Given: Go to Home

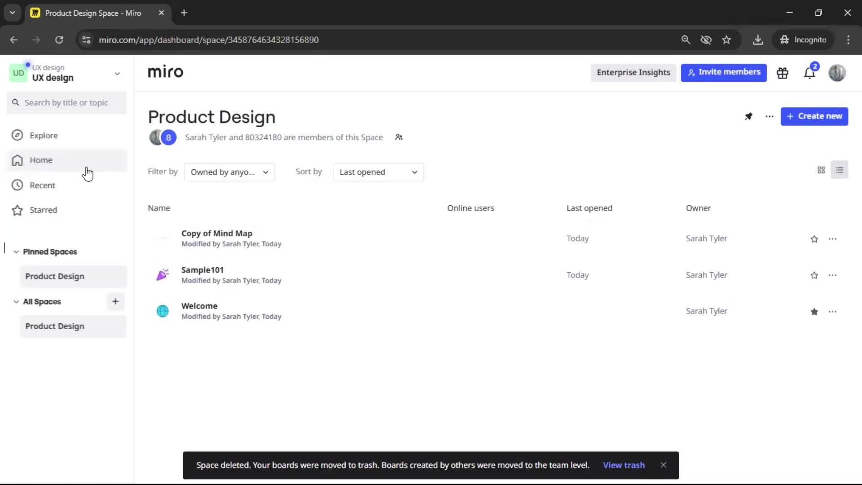Looking at the screenshot, I should [67, 160].
